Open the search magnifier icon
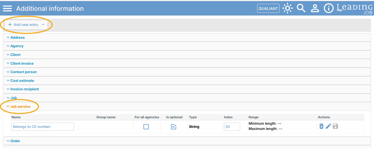 (x=301, y=8)
